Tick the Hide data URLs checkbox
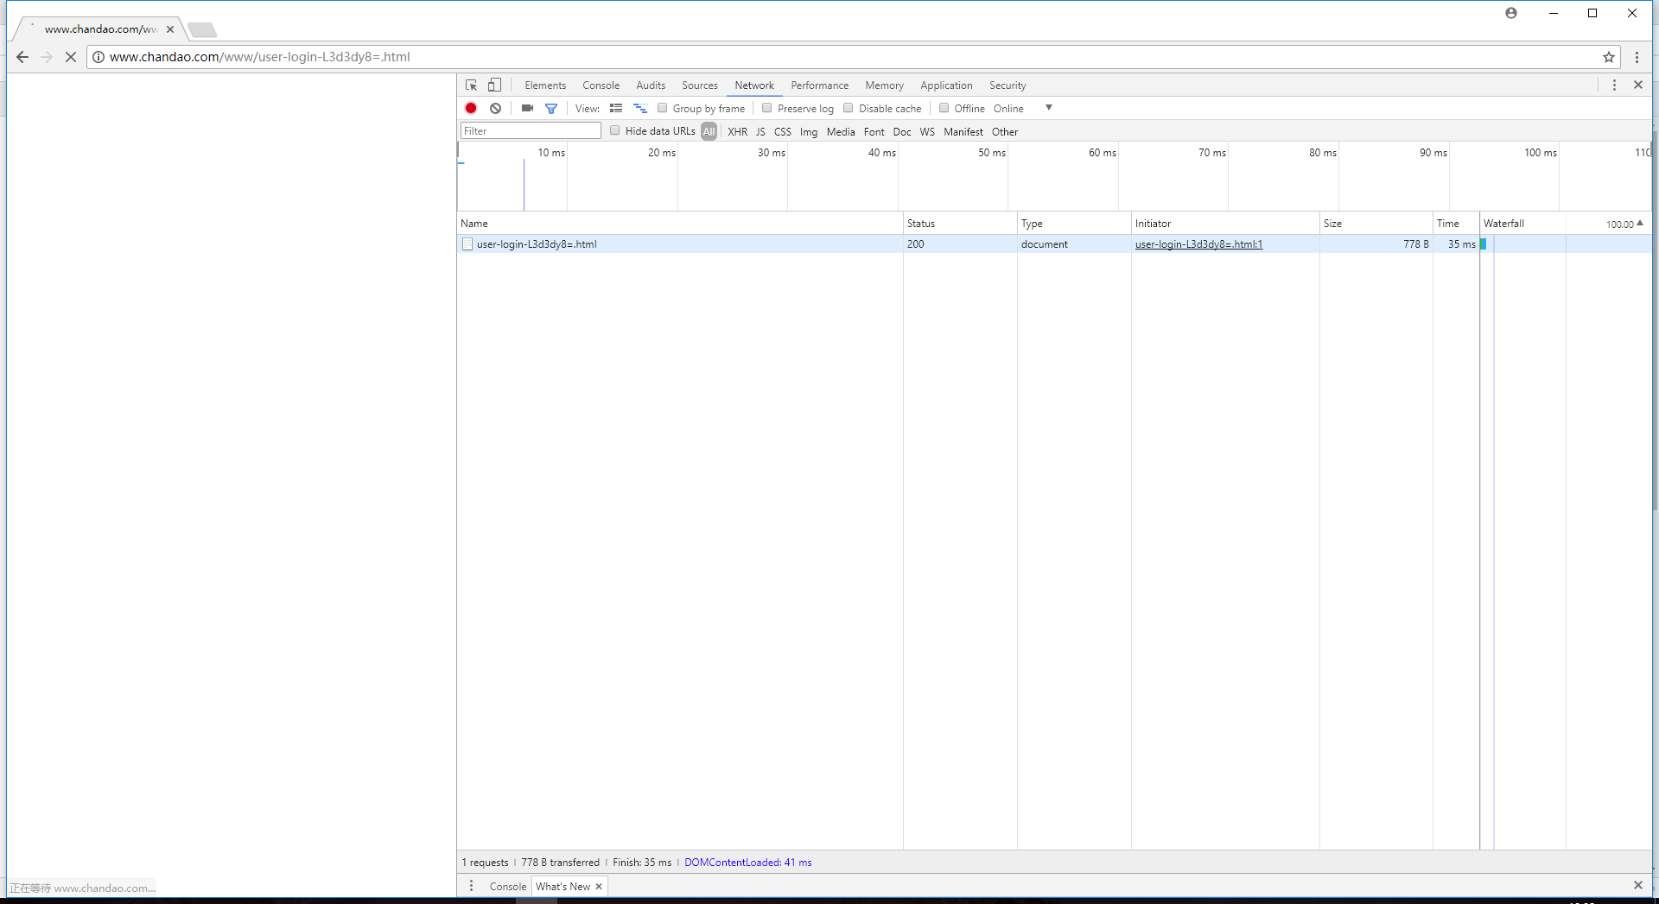Viewport: 1659px width, 904px height. (615, 130)
